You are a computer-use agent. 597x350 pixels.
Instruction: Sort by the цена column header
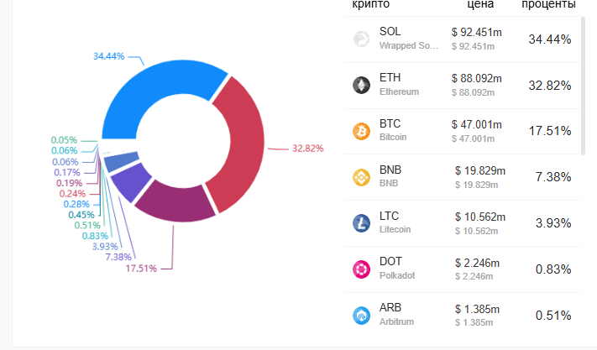[x=479, y=5]
